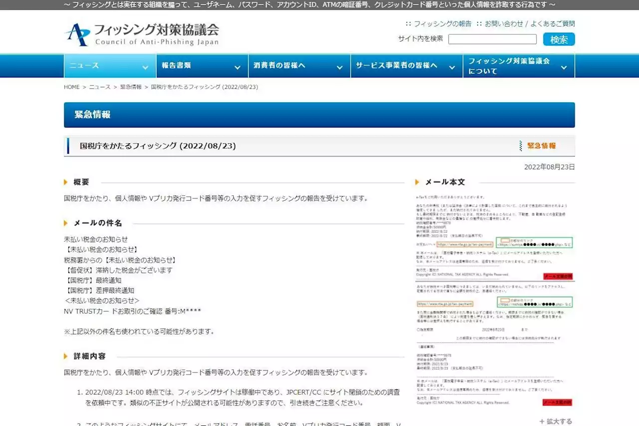
Task: Open the サービス事業者の皆様へ menu
Action: pos(406,66)
